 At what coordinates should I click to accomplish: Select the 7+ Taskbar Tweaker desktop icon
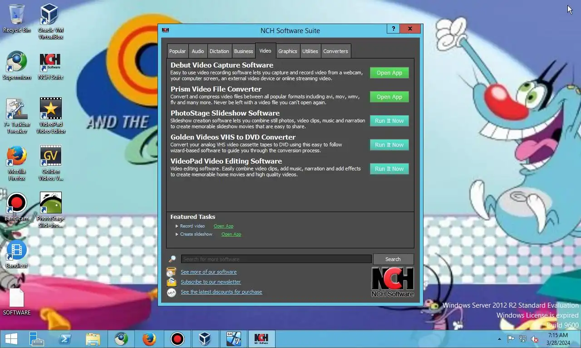[17, 116]
